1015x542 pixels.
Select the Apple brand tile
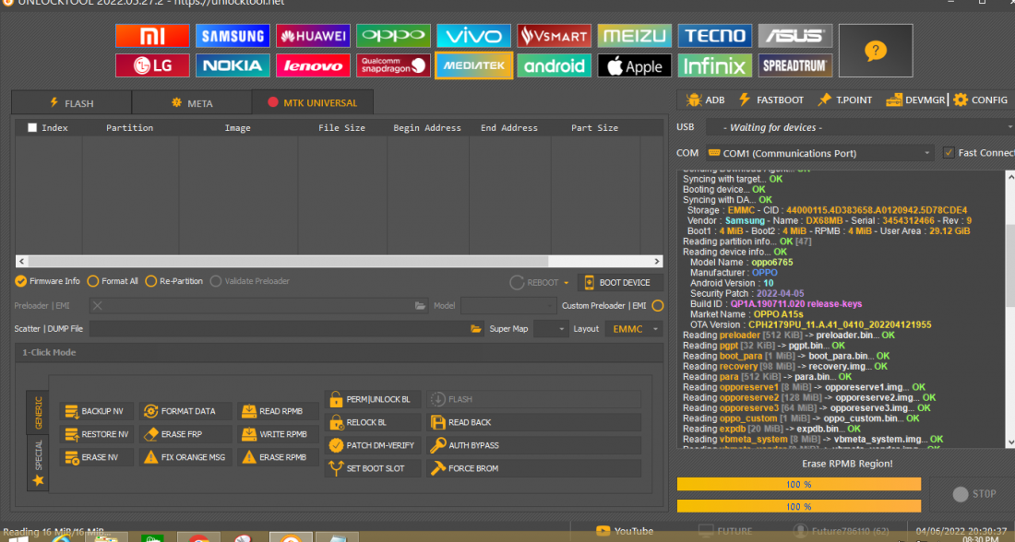click(635, 65)
